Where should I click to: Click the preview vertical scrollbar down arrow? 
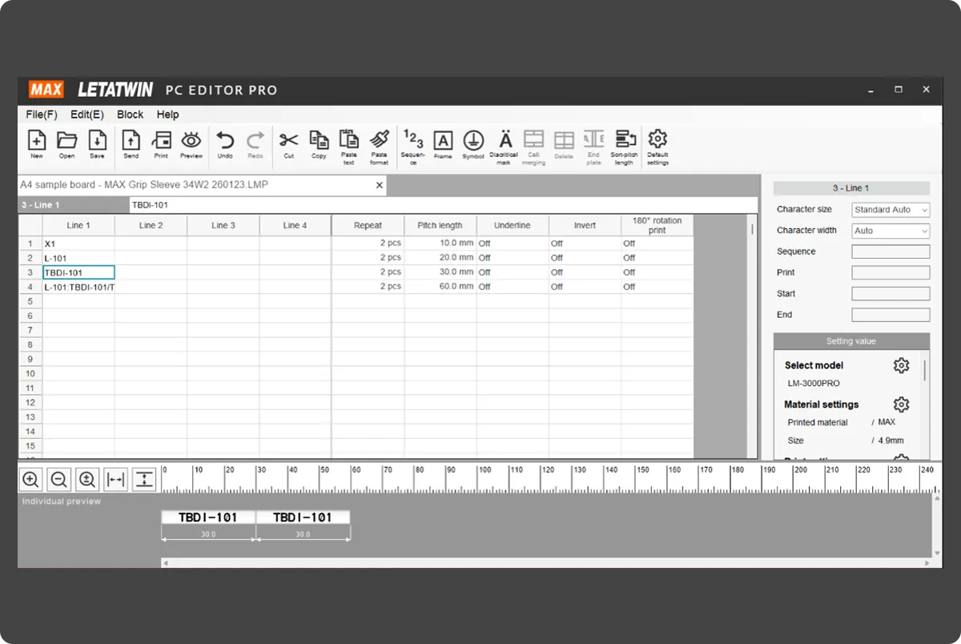pyautogui.click(x=937, y=553)
